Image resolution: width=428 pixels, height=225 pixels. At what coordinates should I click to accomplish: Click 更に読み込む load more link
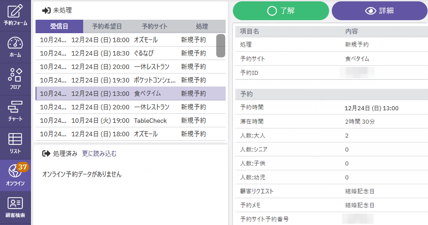tap(99, 154)
